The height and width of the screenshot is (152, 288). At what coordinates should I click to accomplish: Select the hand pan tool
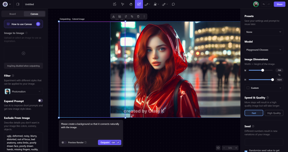point(131,4)
